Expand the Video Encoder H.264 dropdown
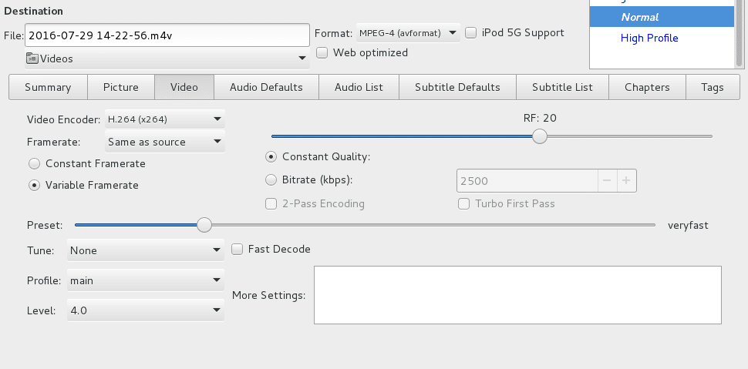 click(164, 119)
